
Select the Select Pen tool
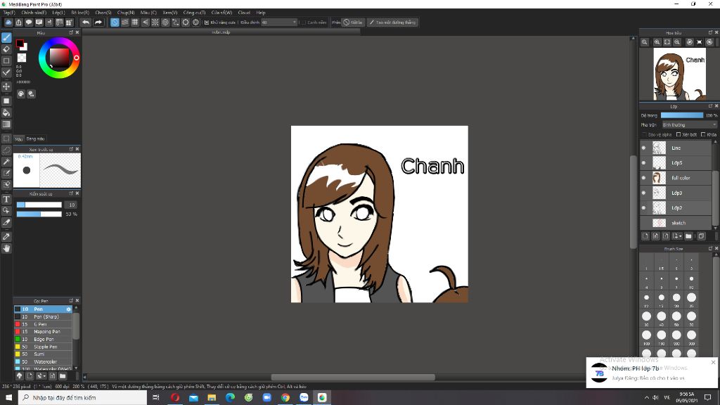click(x=6, y=173)
